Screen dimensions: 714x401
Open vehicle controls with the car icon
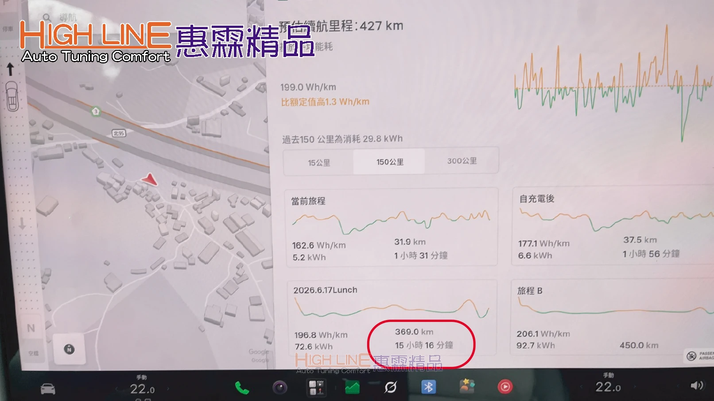[x=48, y=389]
